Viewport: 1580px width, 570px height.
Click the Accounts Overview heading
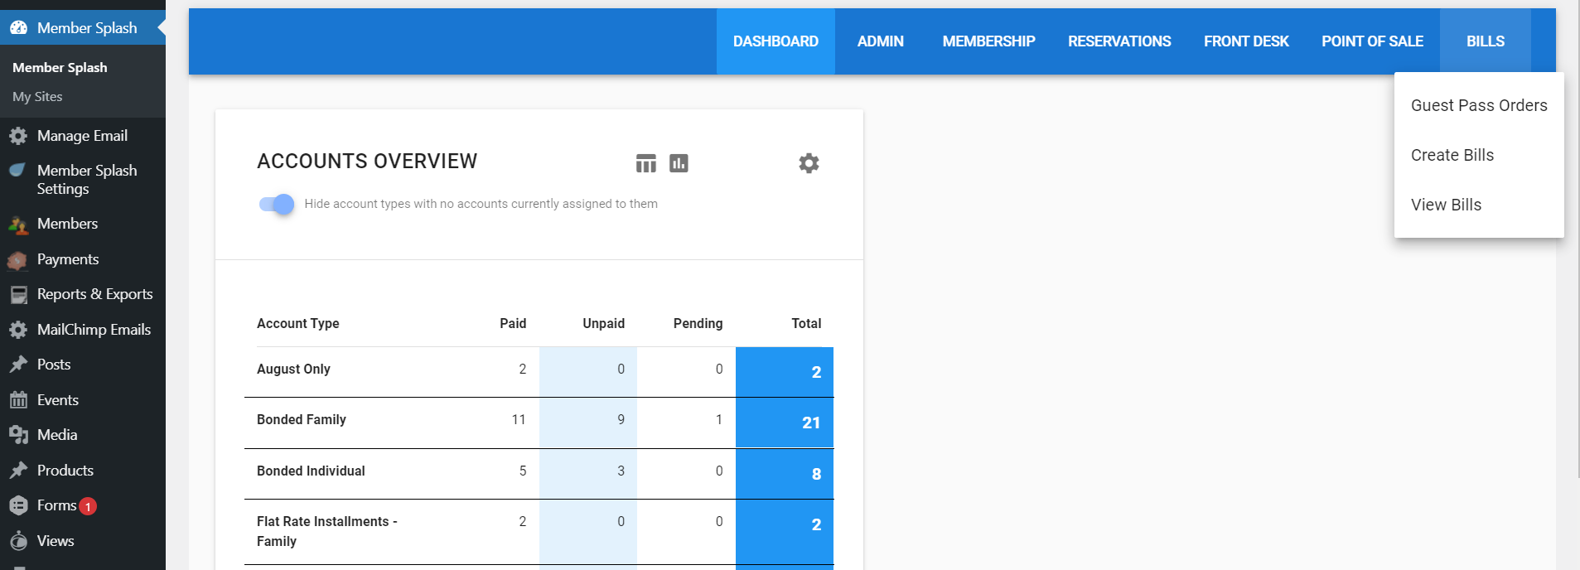(367, 162)
